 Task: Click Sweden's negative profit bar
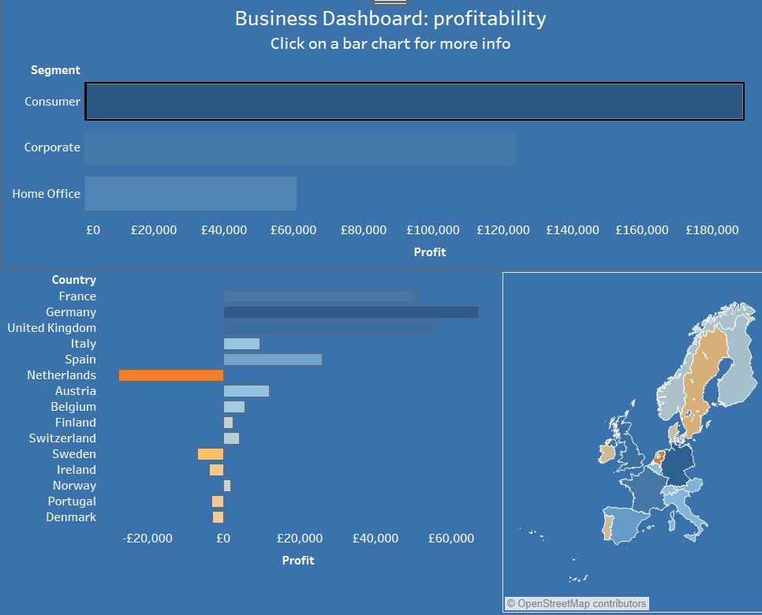pyautogui.click(x=210, y=453)
